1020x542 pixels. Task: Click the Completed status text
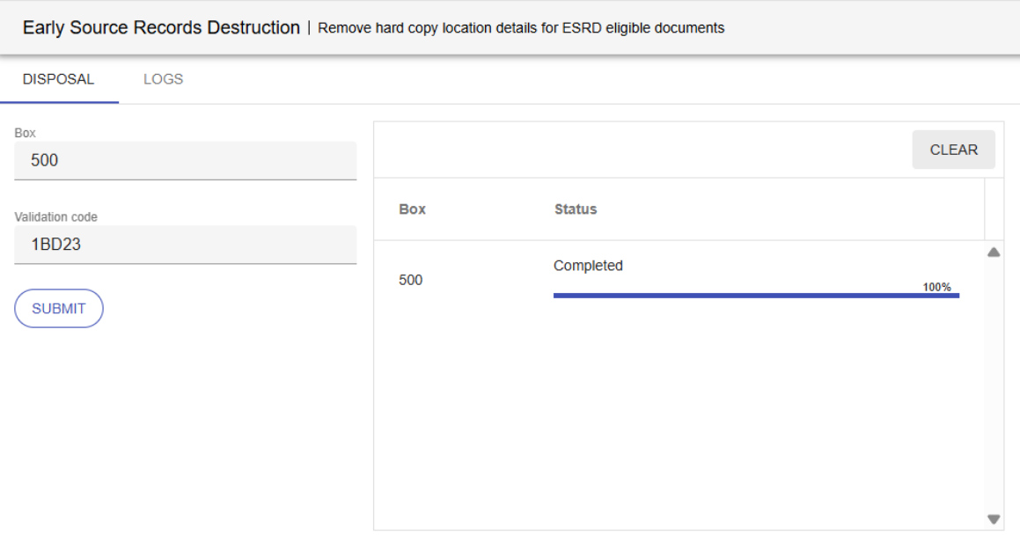(x=588, y=266)
